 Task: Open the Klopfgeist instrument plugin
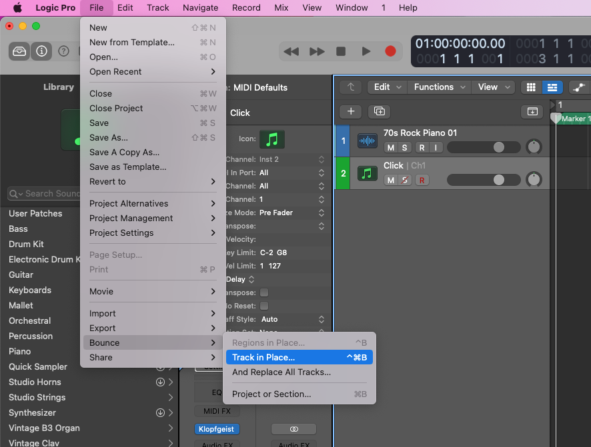pos(217,429)
